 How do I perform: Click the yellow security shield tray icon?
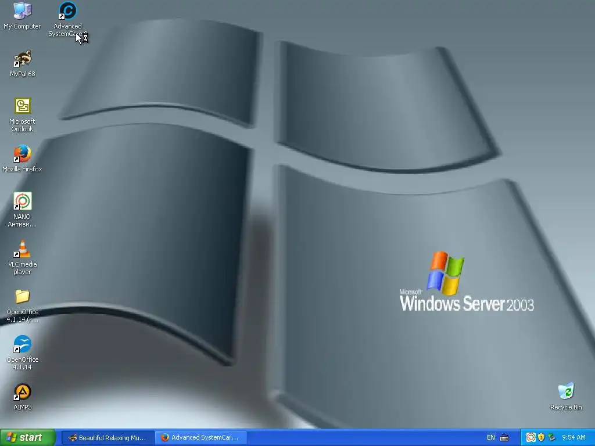point(541,438)
